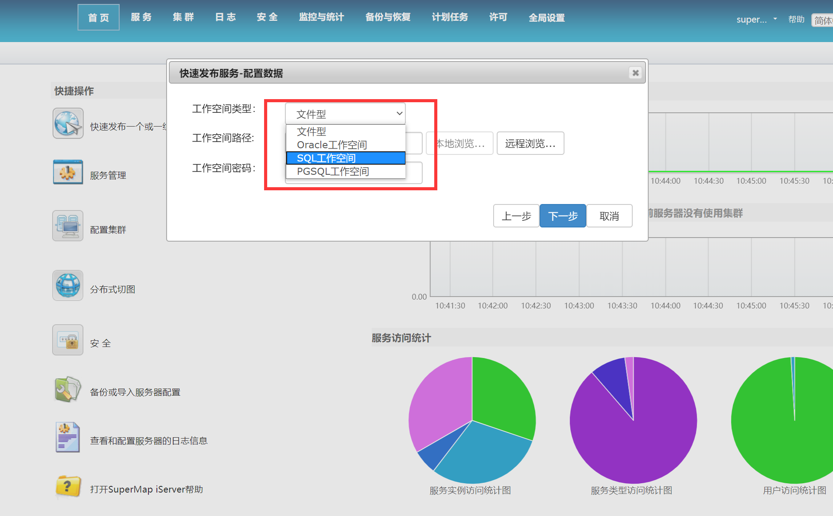The image size is (833, 516).
Task: Go to the 全局设置 menu
Action: point(546,18)
